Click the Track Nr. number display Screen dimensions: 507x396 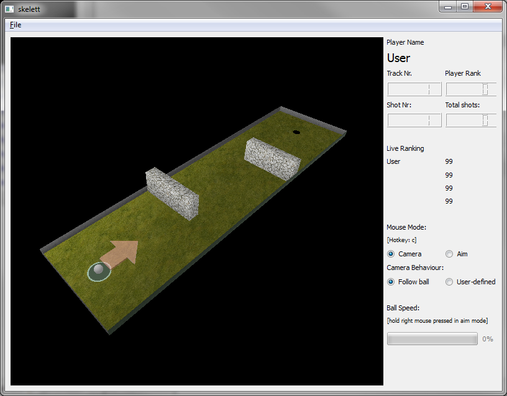tap(414, 89)
